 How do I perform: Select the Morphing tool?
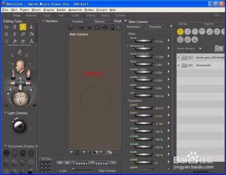23,41
